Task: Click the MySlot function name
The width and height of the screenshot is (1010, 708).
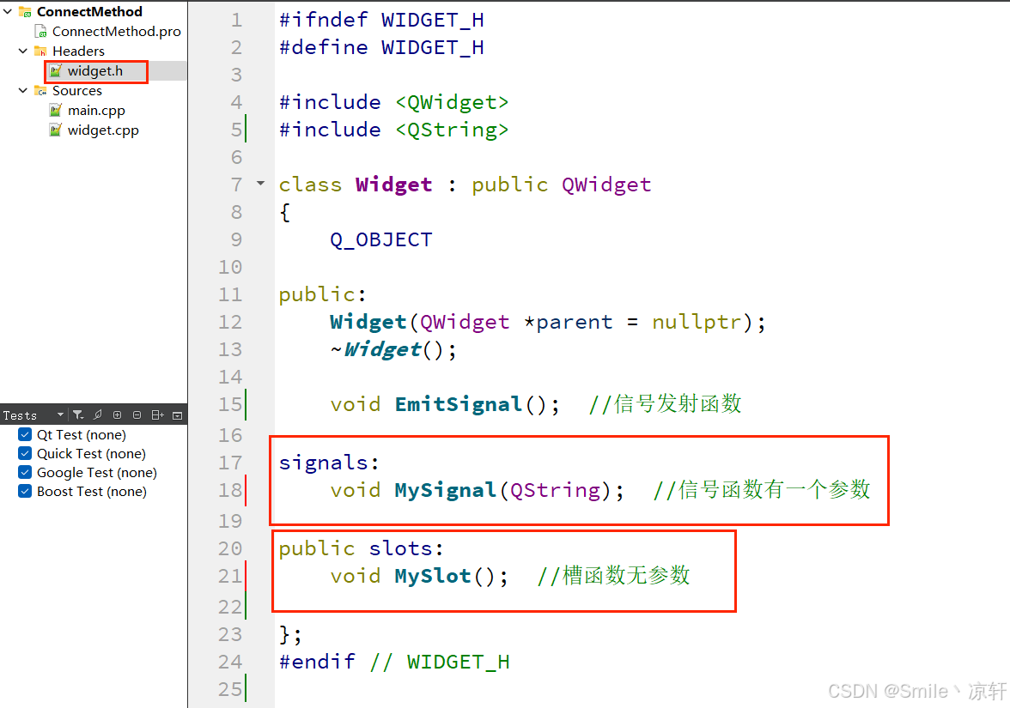Action: (432, 575)
